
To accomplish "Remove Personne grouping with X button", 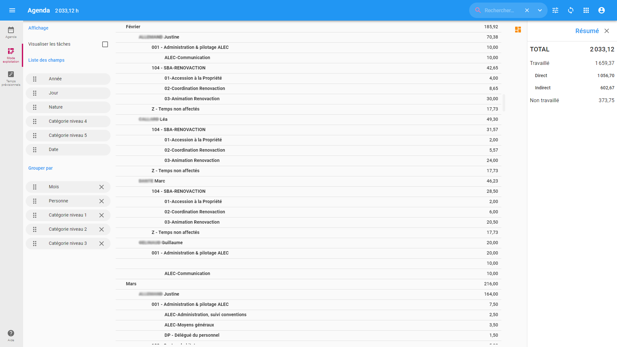I will click(x=101, y=201).
